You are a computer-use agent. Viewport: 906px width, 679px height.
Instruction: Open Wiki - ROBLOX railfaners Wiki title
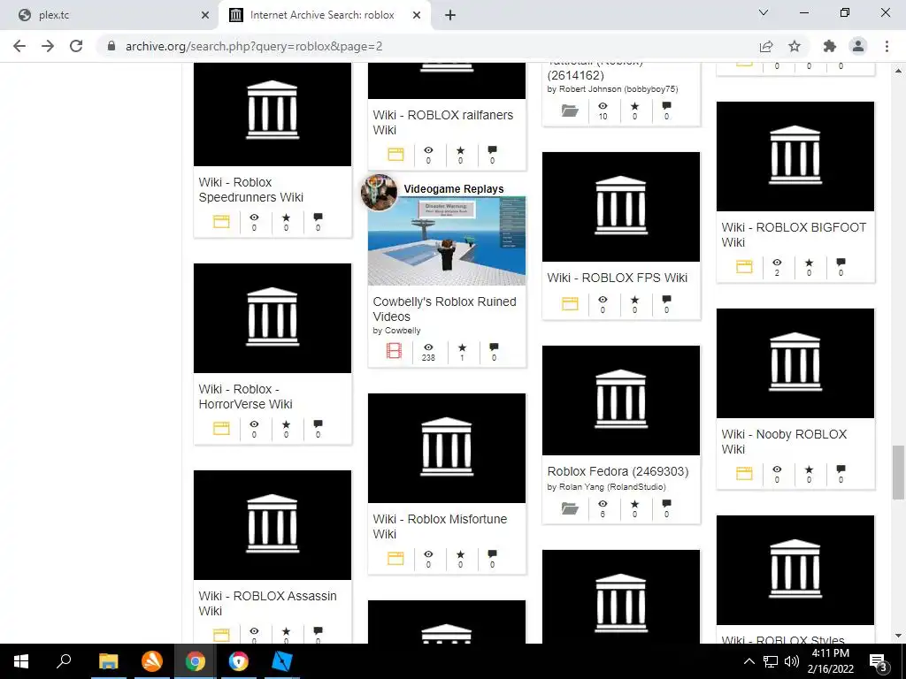pyautogui.click(x=442, y=122)
